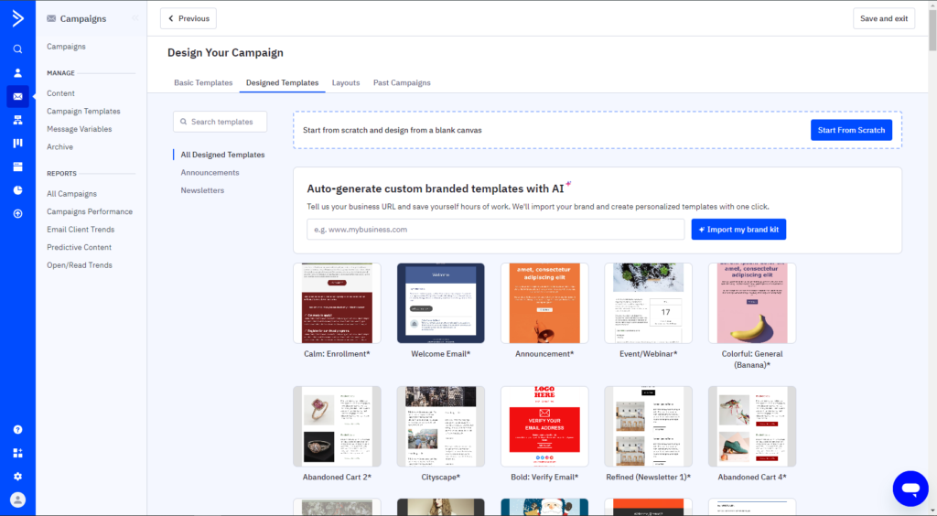Click Start From Scratch button

pos(851,130)
